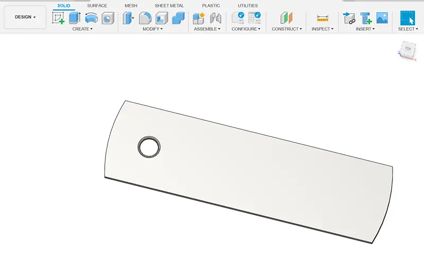The height and width of the screenshot is (256, 424).
Task: Select the Shell tool
Action: click(x=162, y=18)
